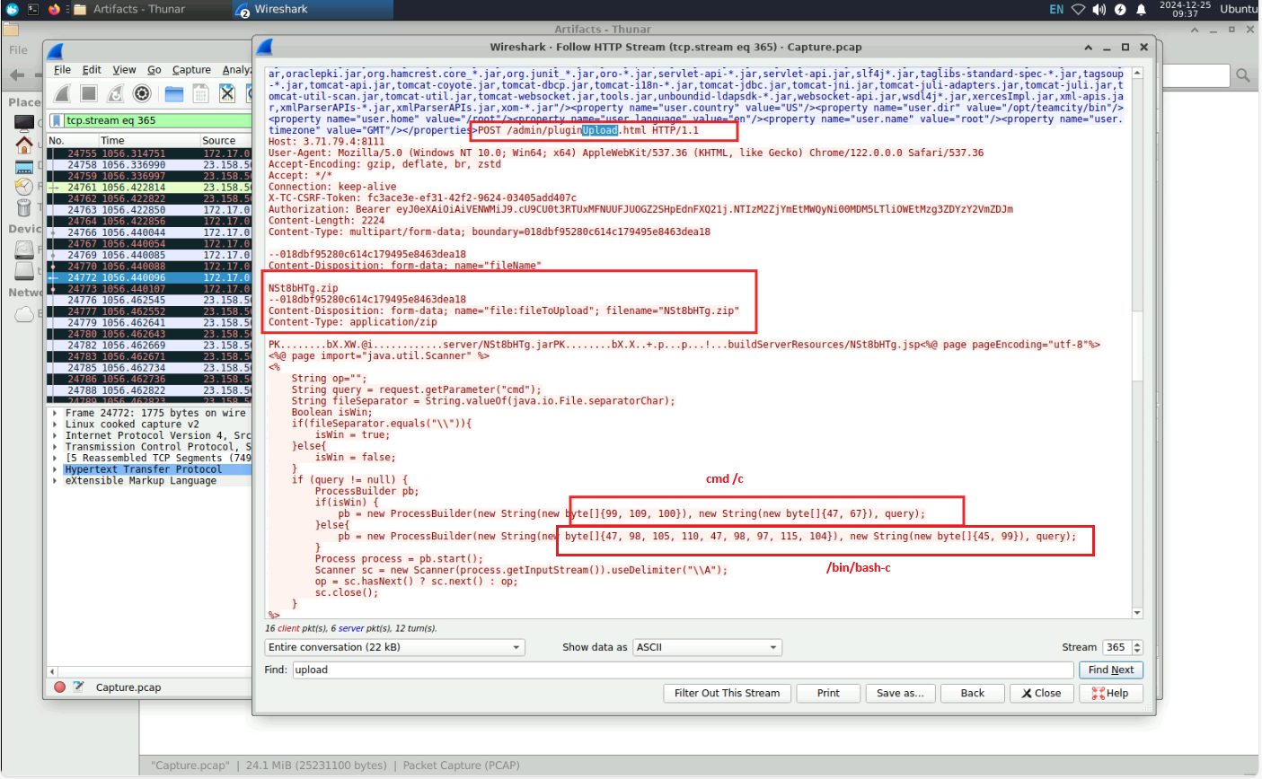Click the Restart capture icon in Wireshark toolbar
Image resolution: width=1262 pixels, height=779 pixels.
116,93
